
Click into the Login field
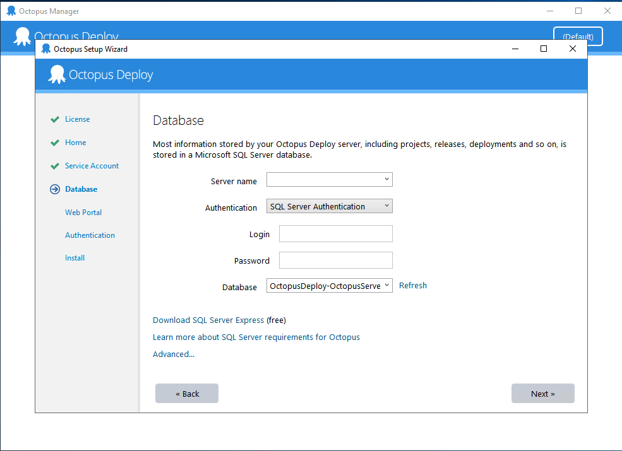(335, 234)
